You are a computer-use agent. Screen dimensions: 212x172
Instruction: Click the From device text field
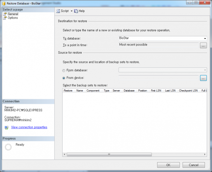158,78
